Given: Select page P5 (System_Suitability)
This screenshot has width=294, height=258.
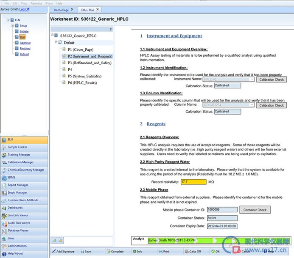Looking at the screenshot, I should (x=84, y=76).
